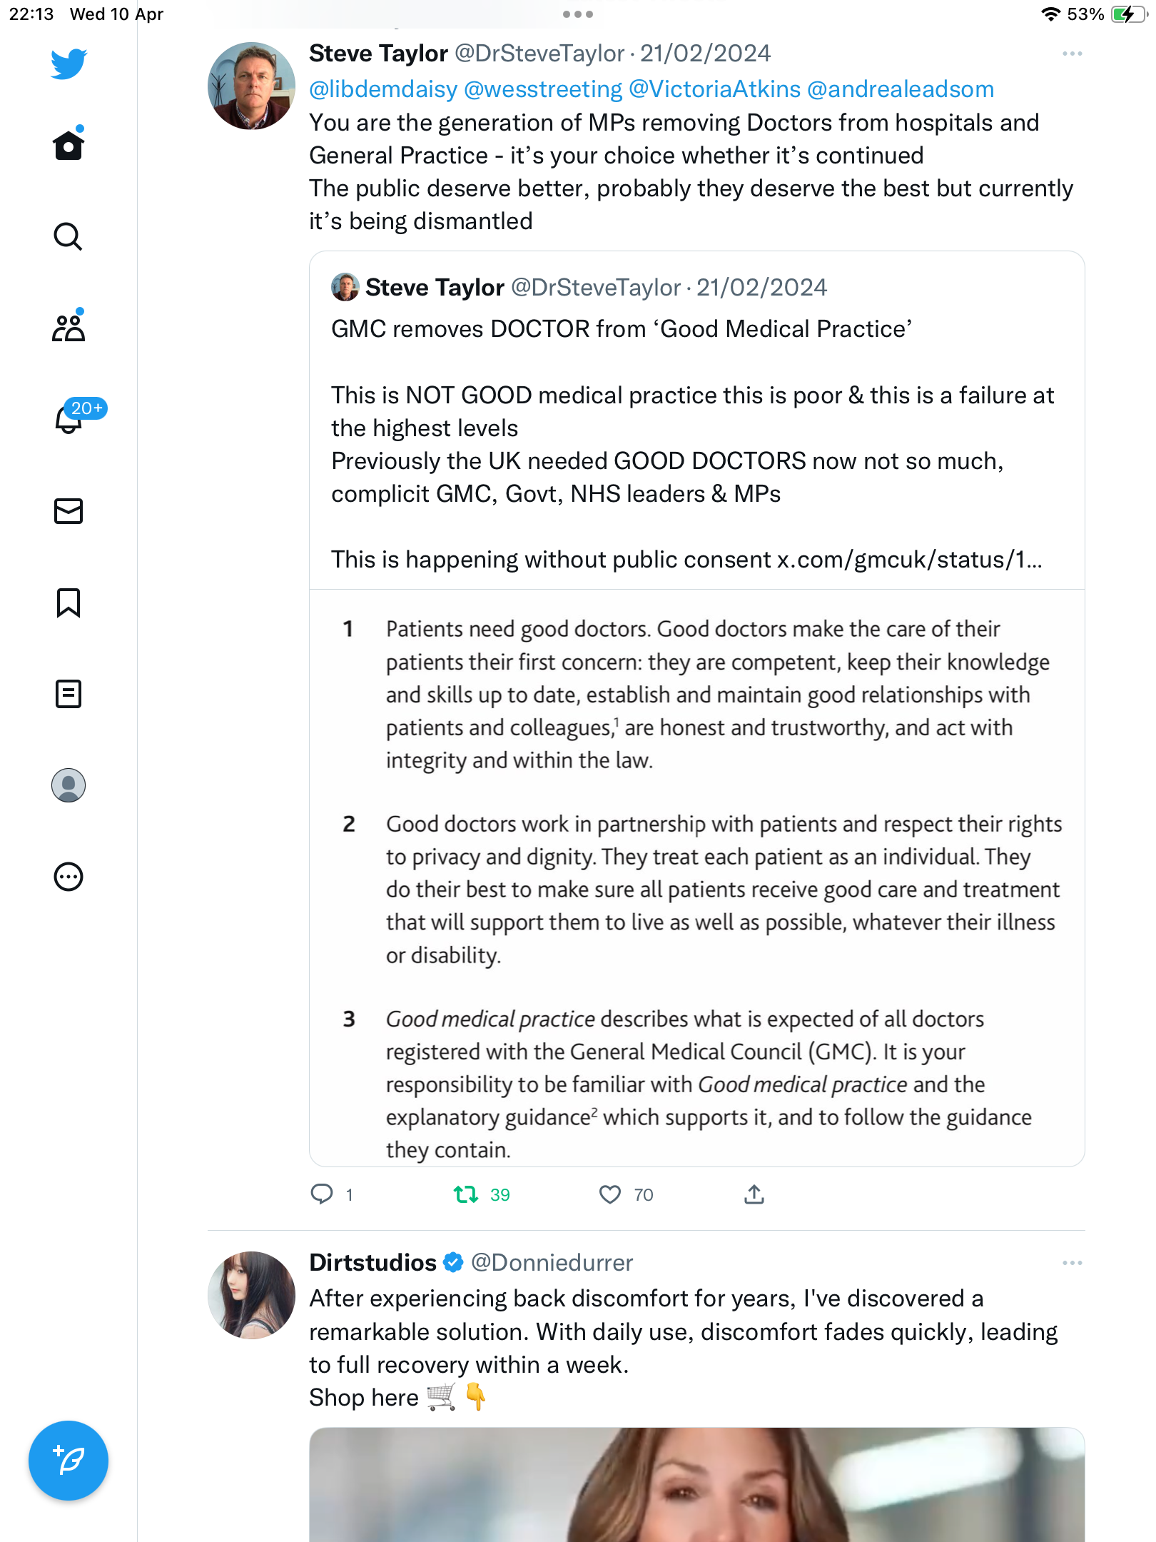The width and height of the screenshot is (1156, 1542).
Task: Tap the compose new tweet button
Action: pyautogui.click(x=69, y=1461)
